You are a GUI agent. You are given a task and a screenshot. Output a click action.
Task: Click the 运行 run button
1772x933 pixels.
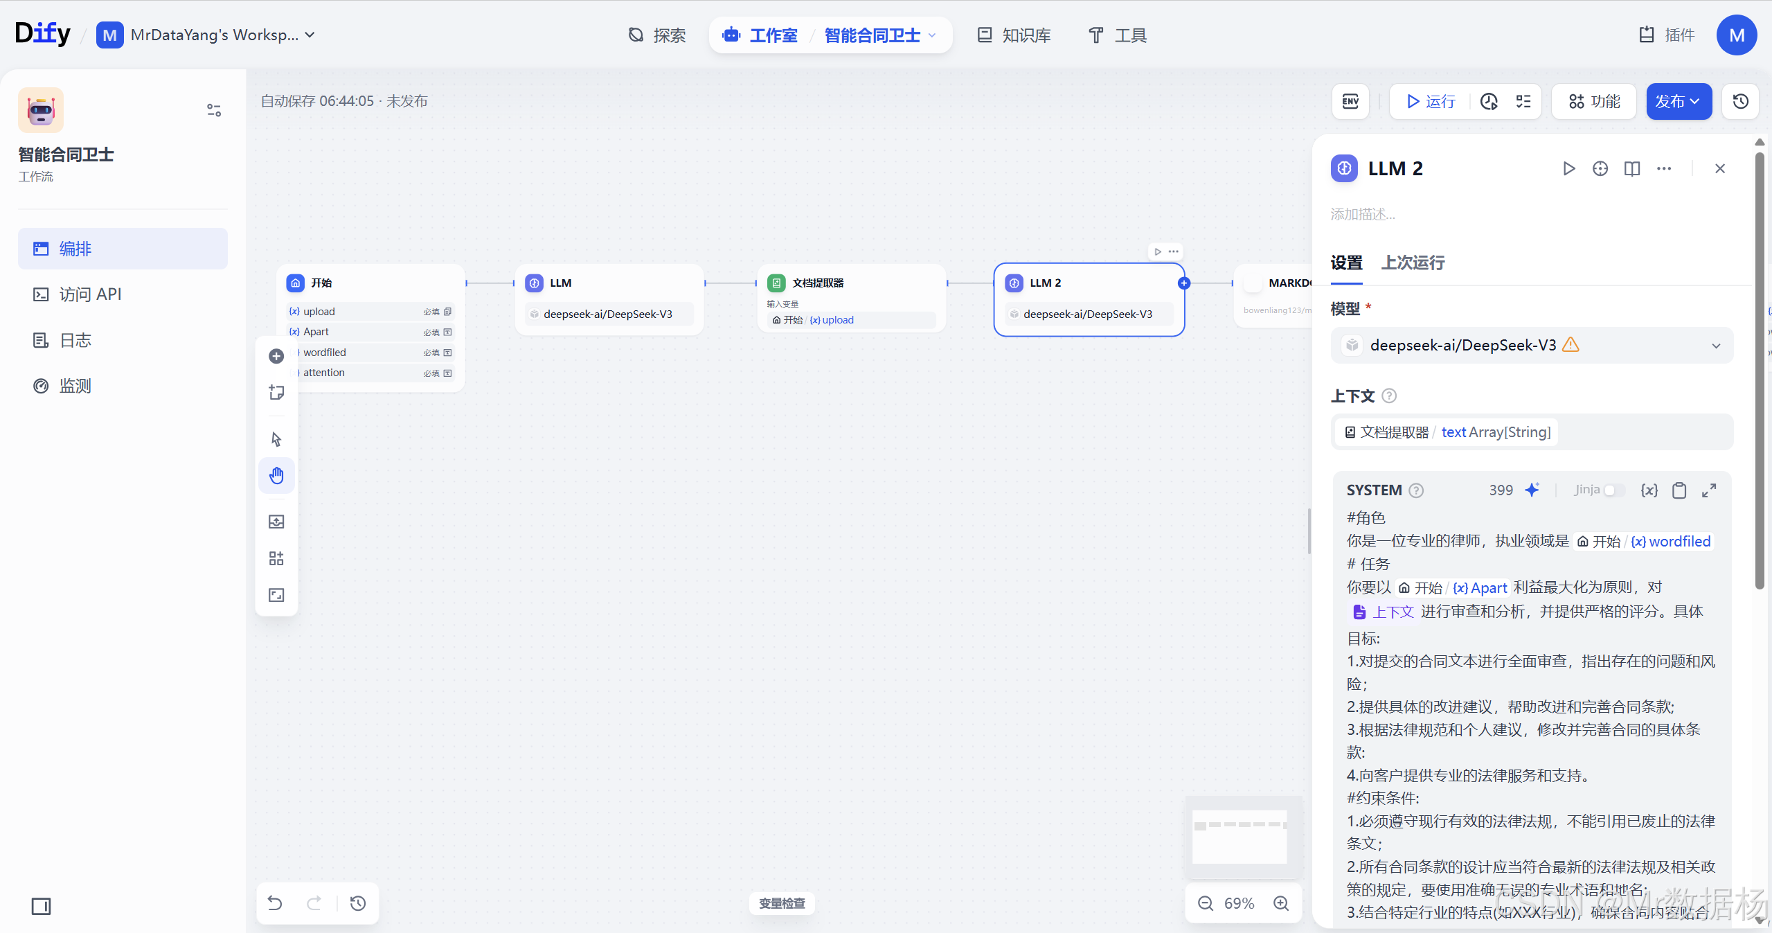1429,101
